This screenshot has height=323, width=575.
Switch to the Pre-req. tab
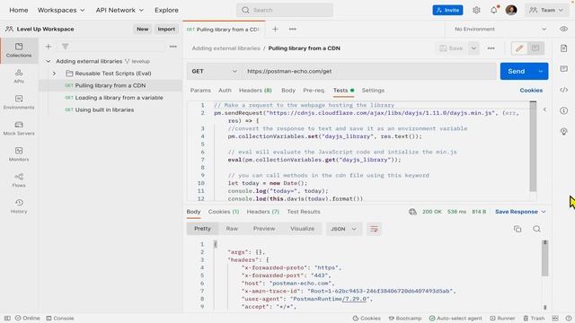tap(314, 90)
